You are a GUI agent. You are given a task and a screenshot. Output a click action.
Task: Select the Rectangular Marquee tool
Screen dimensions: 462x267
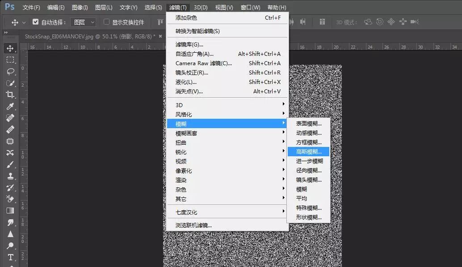(10, 60)
